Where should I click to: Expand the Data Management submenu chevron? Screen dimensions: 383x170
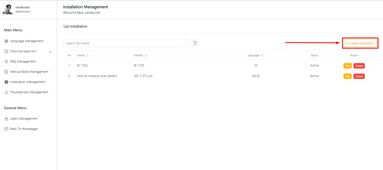coord(50,52)
